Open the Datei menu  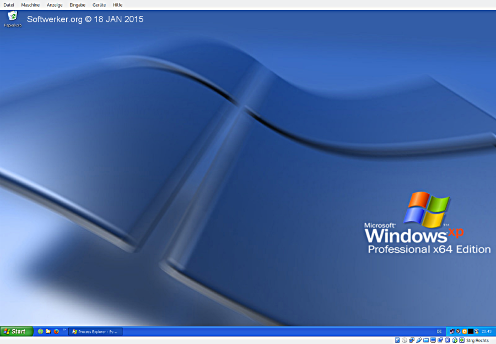tap(9, 4)
